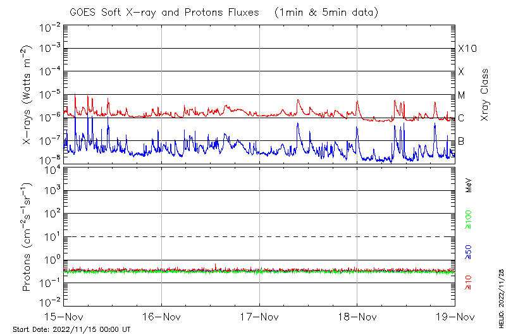506x335 pixels.
Task: Select the 16-Nov tick label
Action: [x=162, y=316]
